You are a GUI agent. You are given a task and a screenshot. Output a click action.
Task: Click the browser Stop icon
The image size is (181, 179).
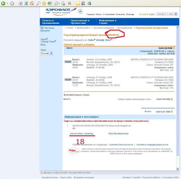point(20,4)
